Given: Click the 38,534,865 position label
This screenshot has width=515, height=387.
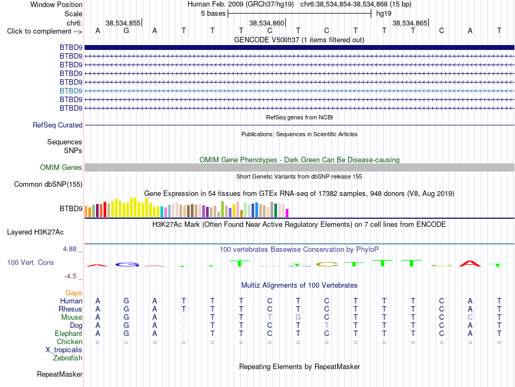Looking at the screenshot, I should coord(410,23).
